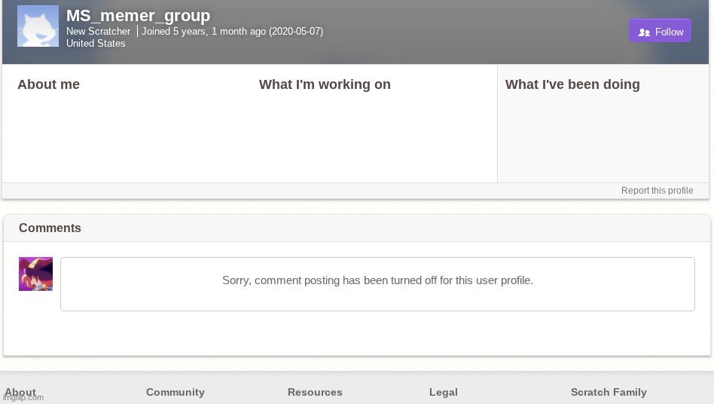
Task: Click the Follow button
Action: click(660, 31)
